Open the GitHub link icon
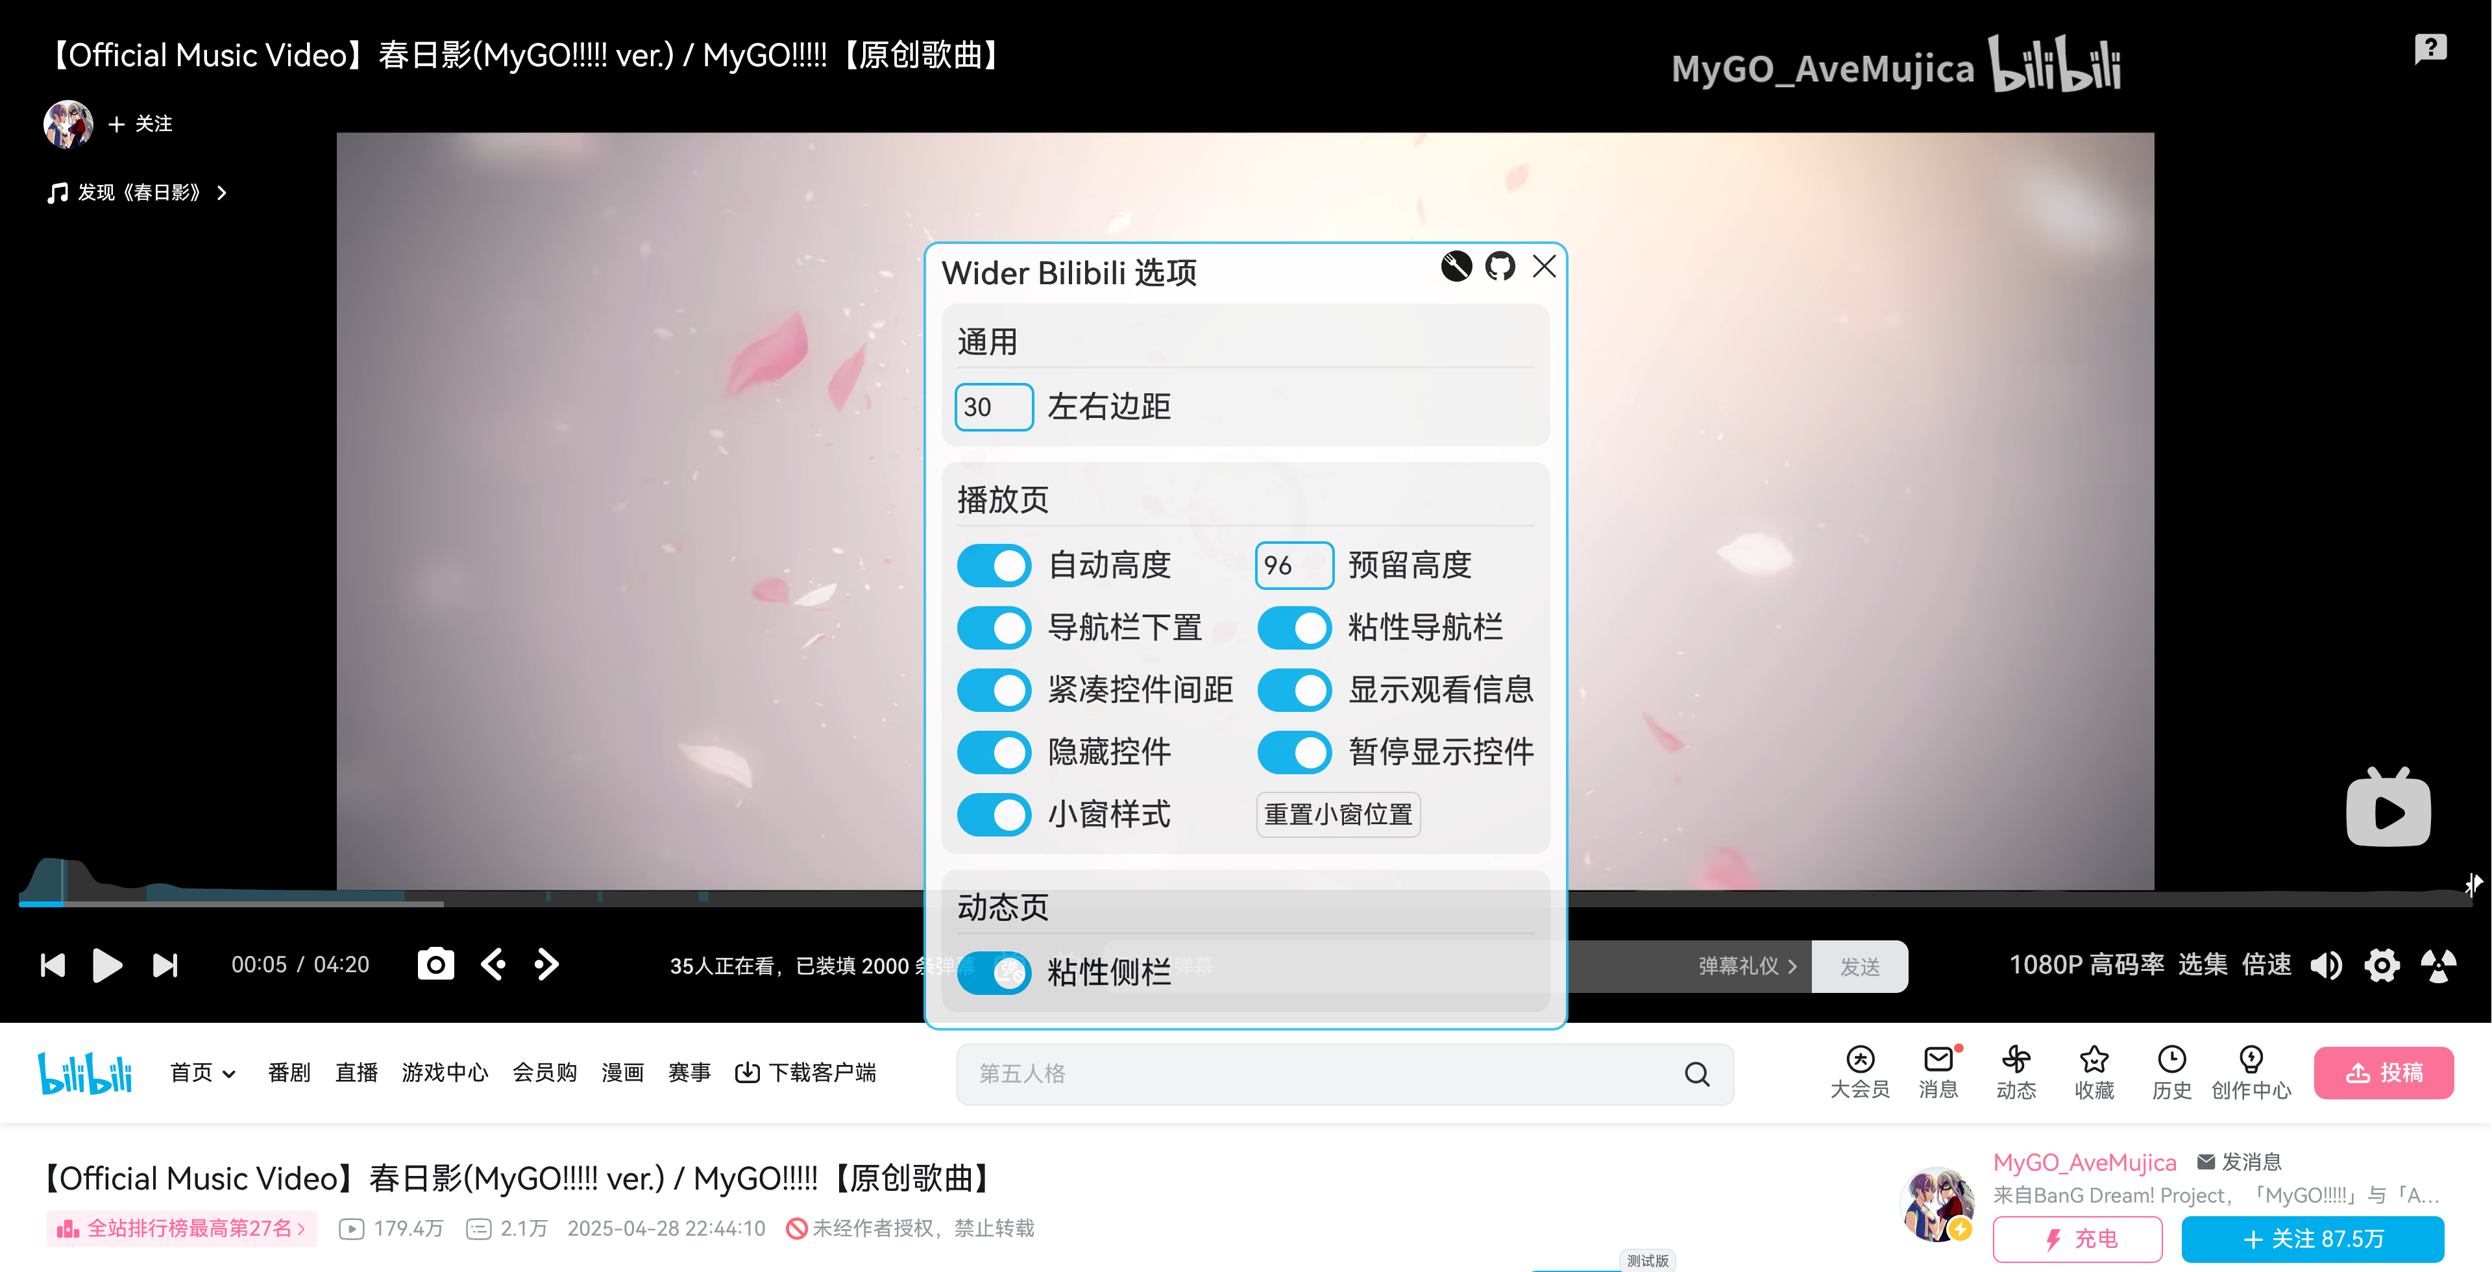Viewport: 2492px width, 1272px height. click(x=1500, y=266)
